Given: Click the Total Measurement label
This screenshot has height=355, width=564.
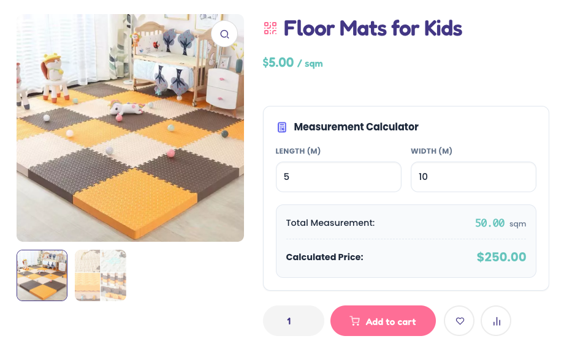Looking at the screenshot, I should (330, 223).
